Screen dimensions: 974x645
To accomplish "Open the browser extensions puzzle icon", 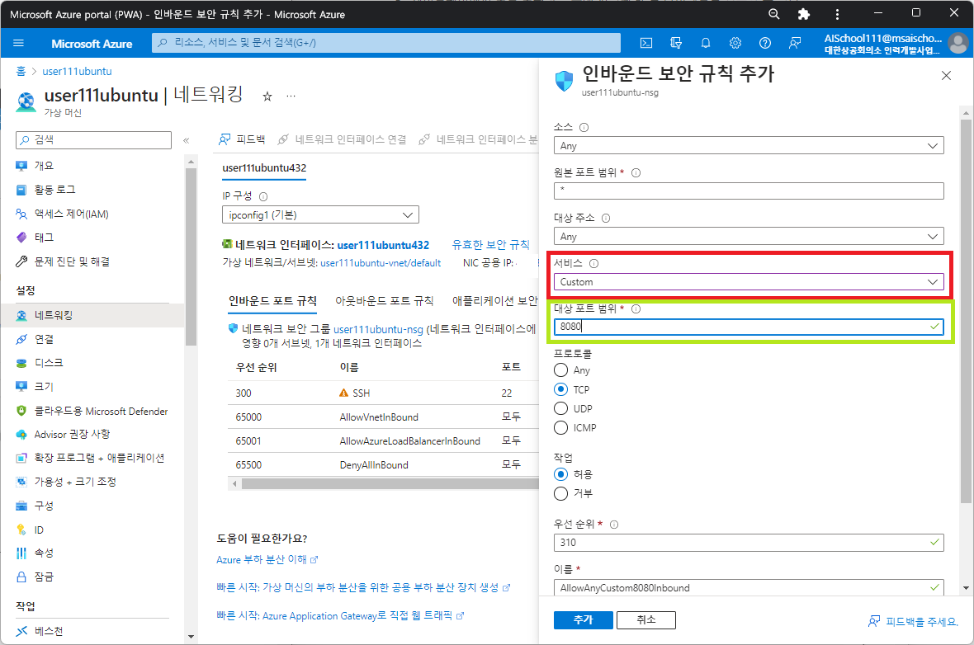I will pyautogui.click(x=804, y=14).
